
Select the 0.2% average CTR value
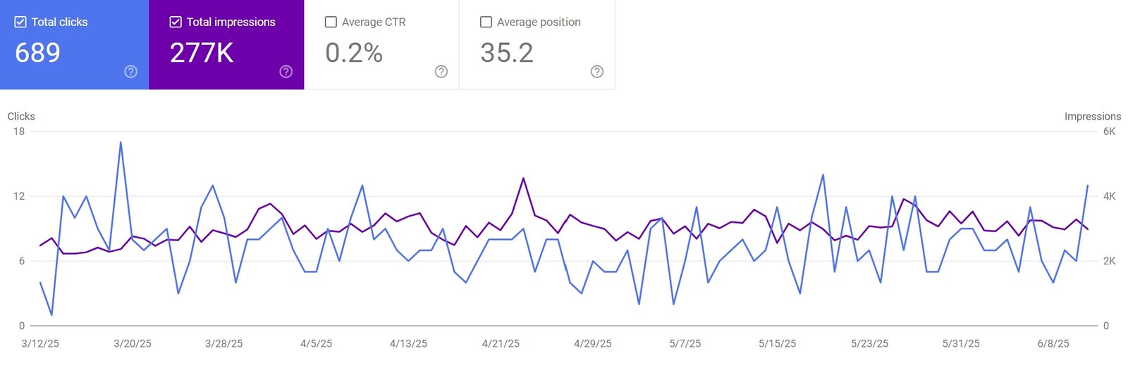(x=354, y=53)
